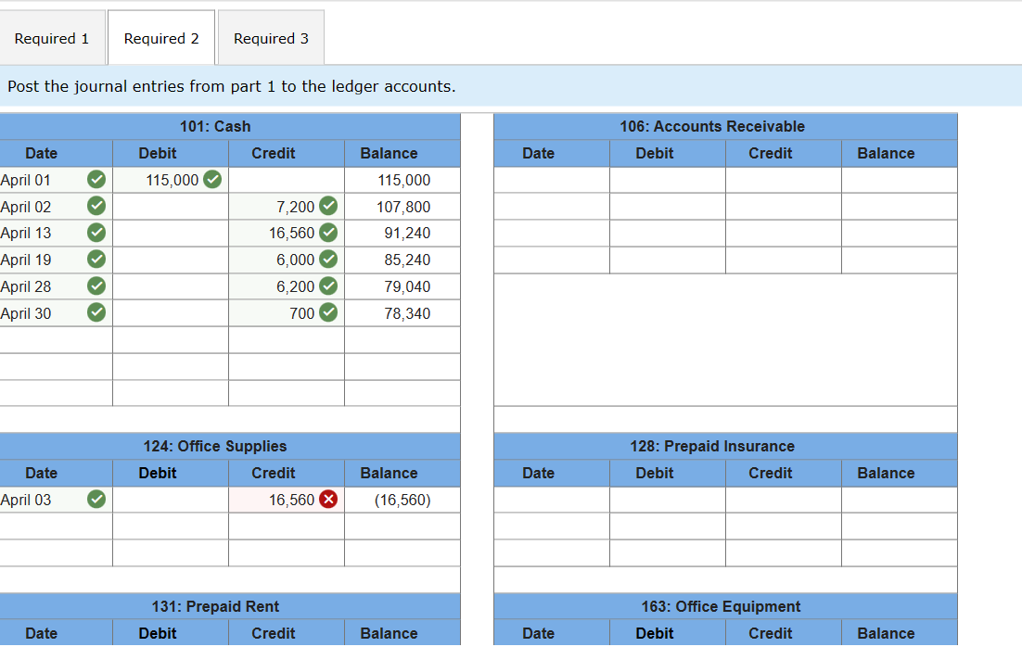Viewport: 1022px width, 647px height.
Task: Click the 115,000 balance value in Cash
Action: [404, 180]
